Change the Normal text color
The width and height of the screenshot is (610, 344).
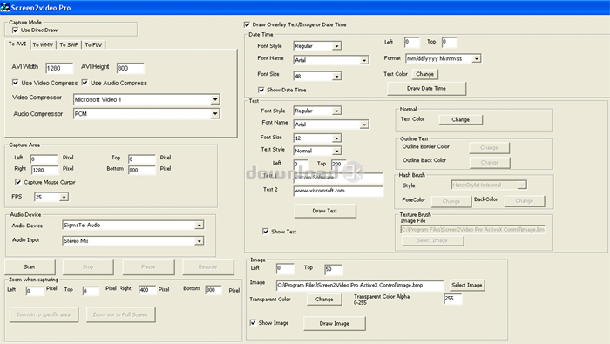click(461, 119)
